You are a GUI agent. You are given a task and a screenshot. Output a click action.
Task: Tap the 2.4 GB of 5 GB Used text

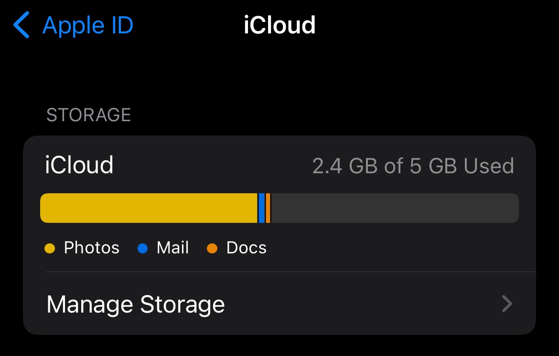(413, 166)
